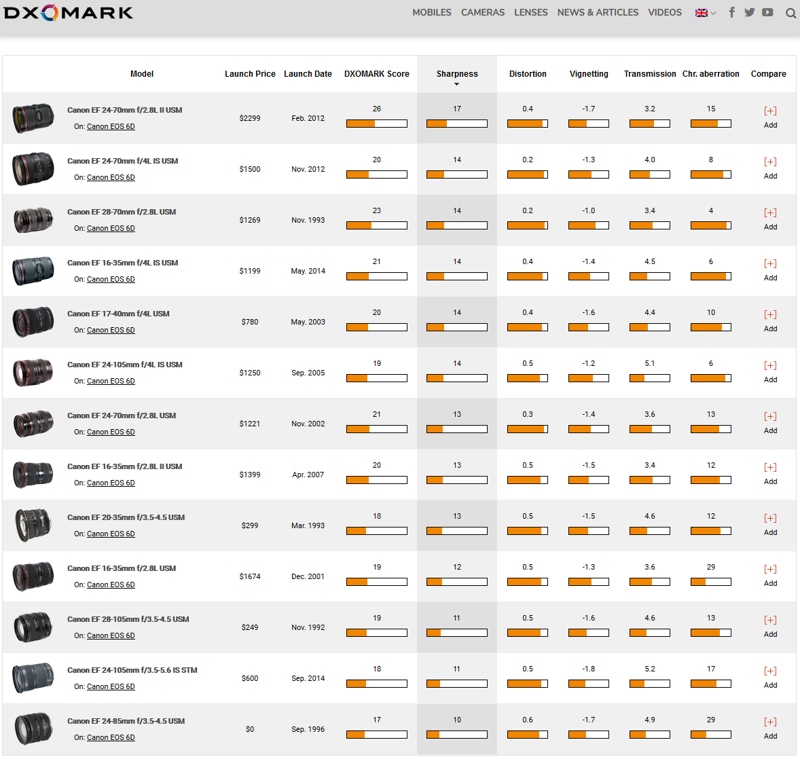Image resolution: width=800 pixels, height=759 pixels.
Task: Sort by the Sharpness column arrow
Action: (456, 84)
